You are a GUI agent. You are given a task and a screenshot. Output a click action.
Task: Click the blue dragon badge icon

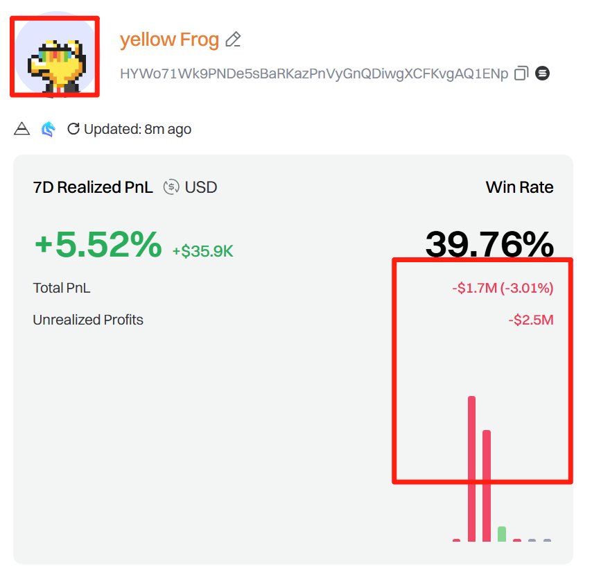pos(47,129)
